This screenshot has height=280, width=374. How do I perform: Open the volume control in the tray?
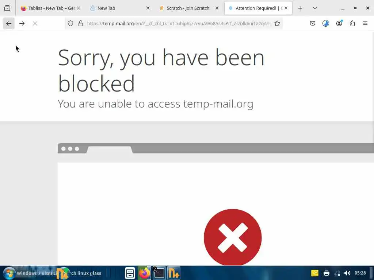(347, 273)
